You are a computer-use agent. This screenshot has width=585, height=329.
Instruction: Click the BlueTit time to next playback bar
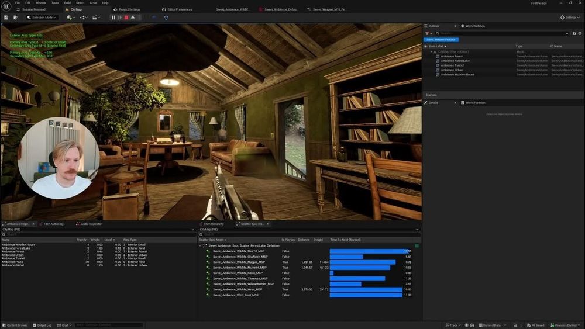(x=370, y=251)
